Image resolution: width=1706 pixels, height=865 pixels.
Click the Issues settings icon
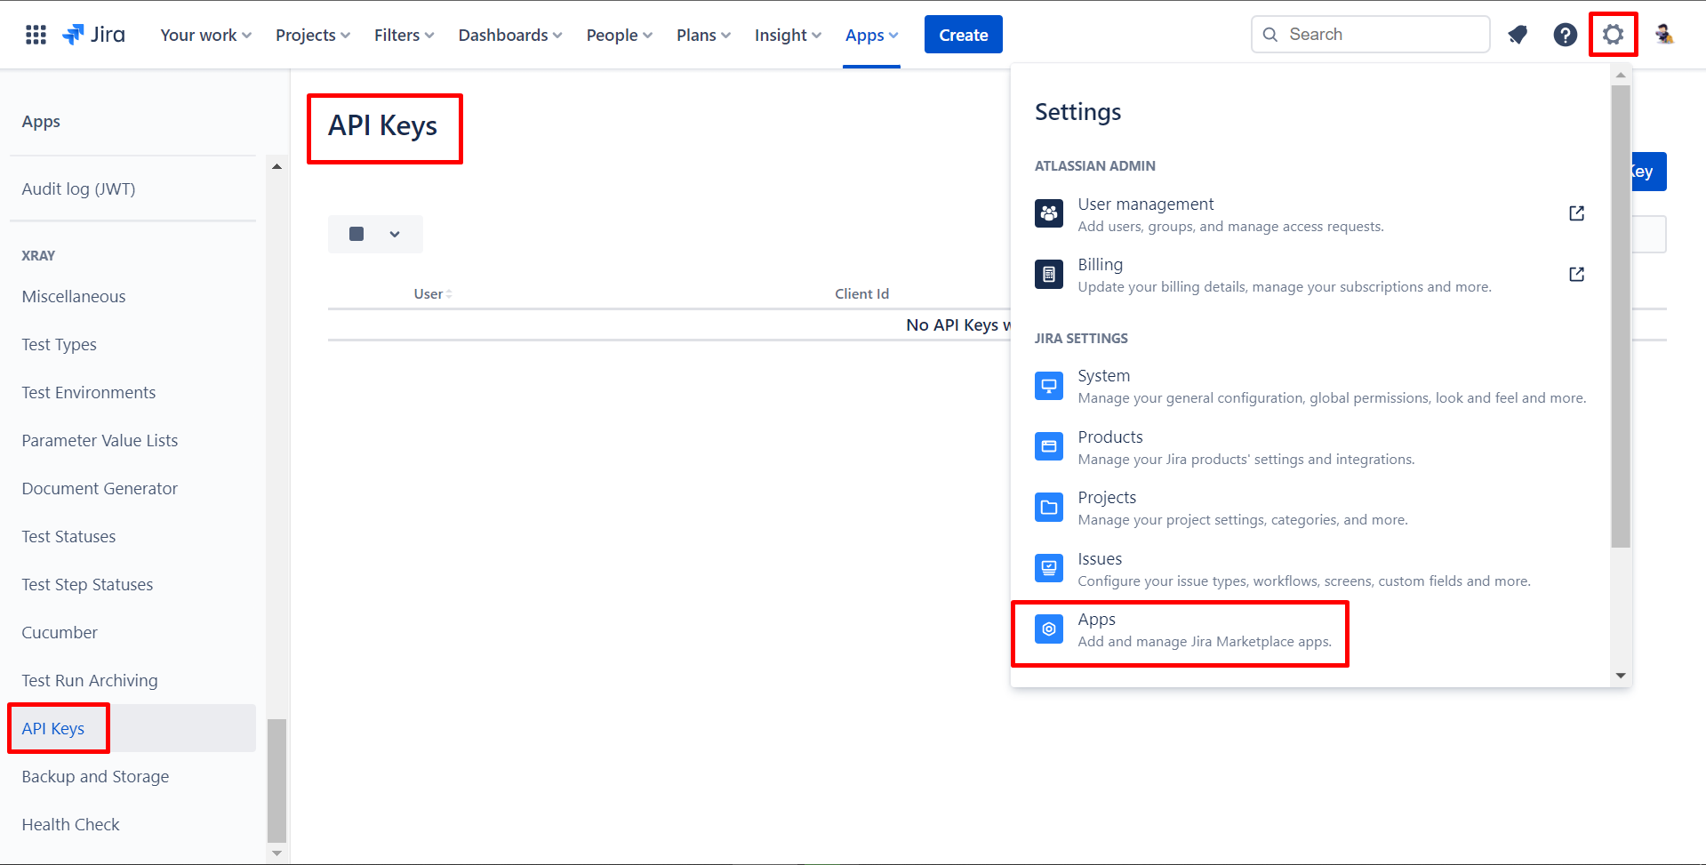(x=1049, y=568)
